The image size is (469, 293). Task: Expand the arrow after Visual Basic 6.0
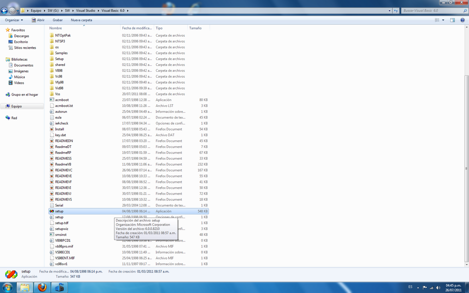pos(128,11)
